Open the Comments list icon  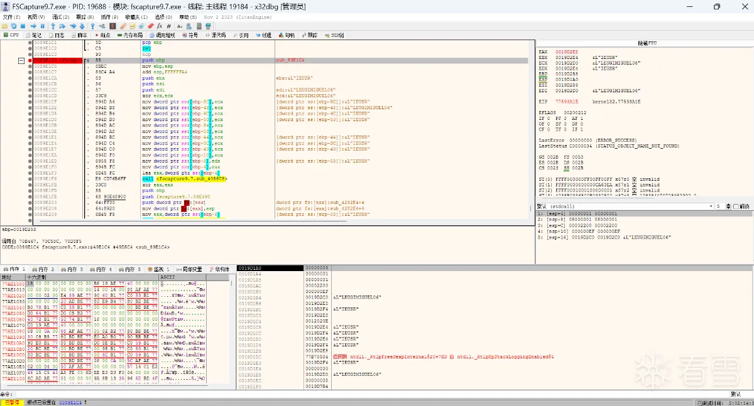tap(132, 26)
